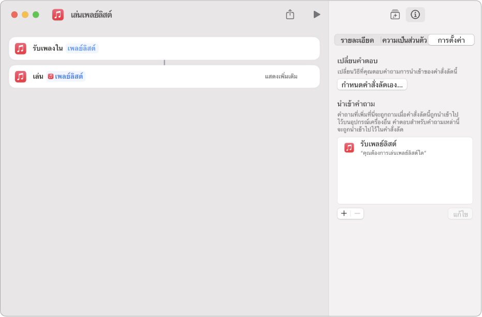The image size is (482, 317).
Task: Expand แสดงเพิ่มเติม on the play action
Action: [x=281, y=77]
